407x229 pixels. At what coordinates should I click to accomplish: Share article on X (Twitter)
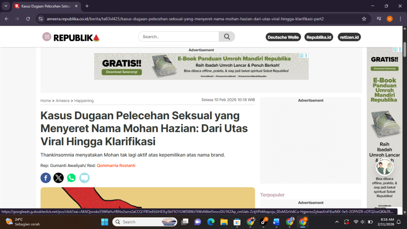58,178
